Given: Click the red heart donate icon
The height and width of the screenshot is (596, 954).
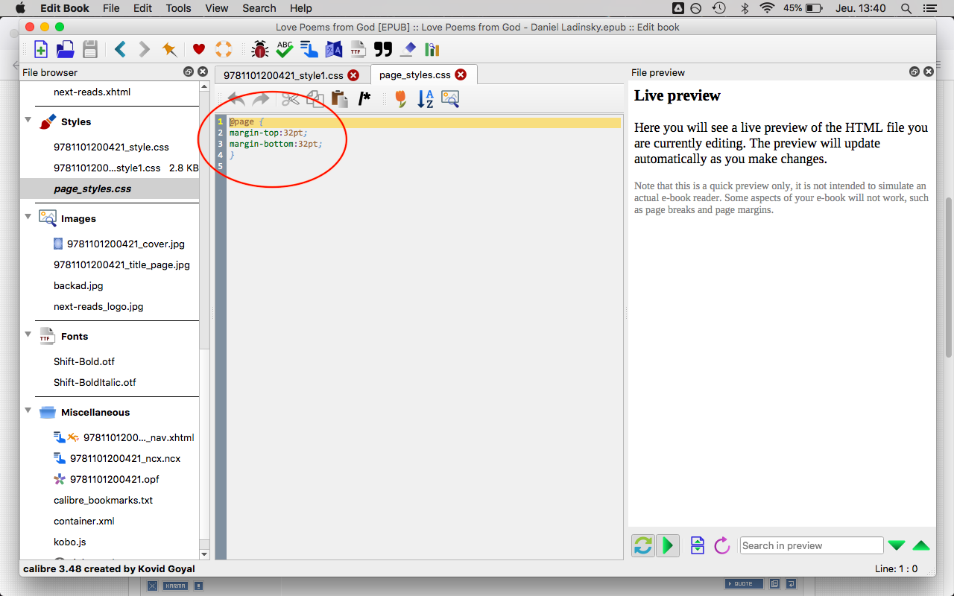Looking at the screenshot, I should tap(199, 50).
